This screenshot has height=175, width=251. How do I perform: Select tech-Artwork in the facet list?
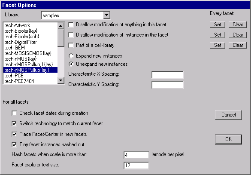pos(30,25)
